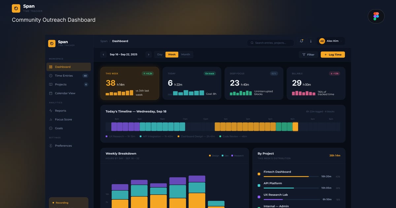The height and width of the screenshot is (208, 396).
Task: Open the This Week stats card
Action: (x=130, y=83)
